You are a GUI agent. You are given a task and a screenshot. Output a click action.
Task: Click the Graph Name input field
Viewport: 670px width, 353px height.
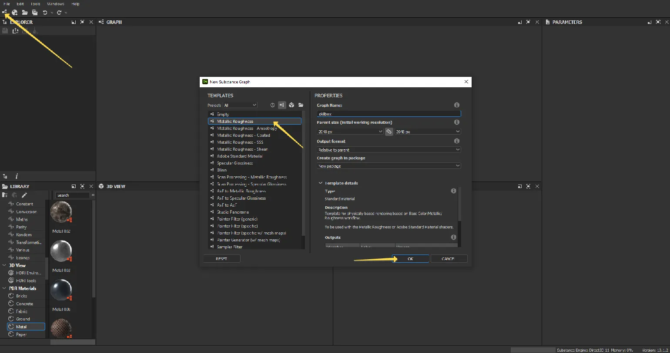tap(389, 114)
